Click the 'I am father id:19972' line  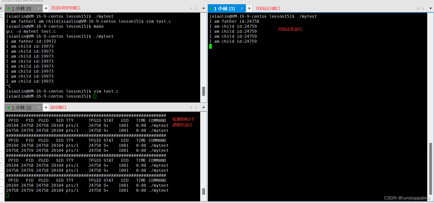click(x=31, y=41)
